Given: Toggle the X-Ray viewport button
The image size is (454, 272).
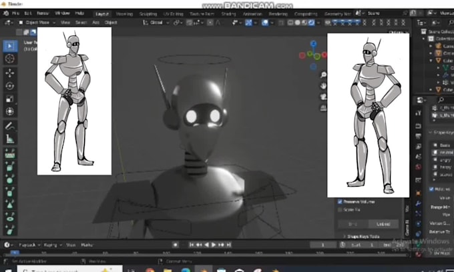Looking at the screenshot, I should pyautogui.click(x=281, y=23).
